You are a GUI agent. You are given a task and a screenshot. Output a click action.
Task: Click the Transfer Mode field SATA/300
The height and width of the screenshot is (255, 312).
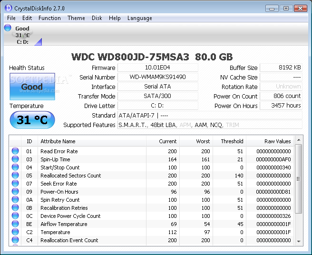point(157,96)
